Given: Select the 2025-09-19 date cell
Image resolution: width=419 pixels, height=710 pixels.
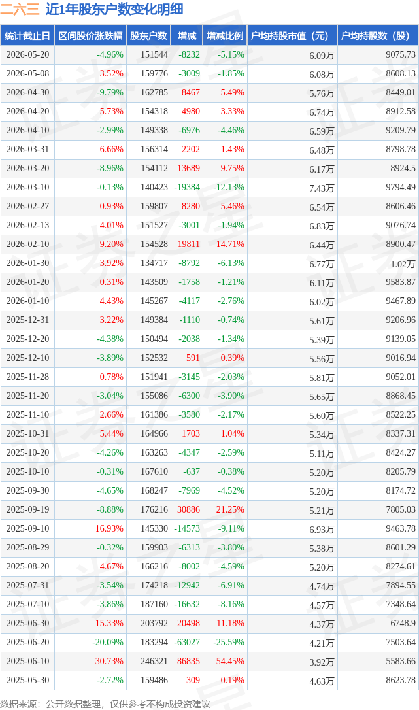Looking at the screenshot, I should 27,510.
